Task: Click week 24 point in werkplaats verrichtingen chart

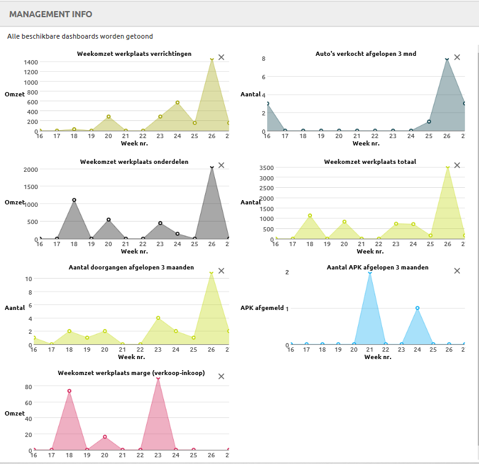Action: pyautogui.click(x=177, y=102)
